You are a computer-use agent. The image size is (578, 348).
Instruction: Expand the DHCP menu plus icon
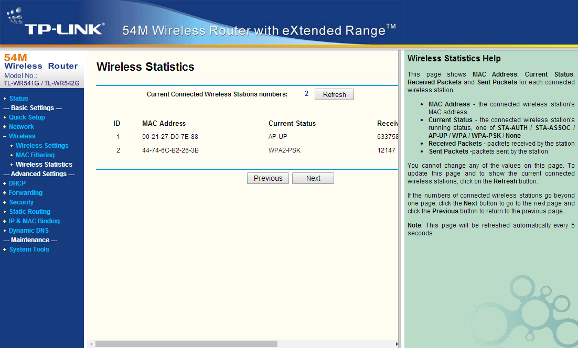click(5, 183)
